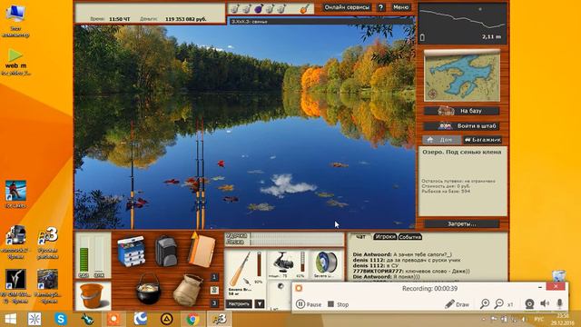581x327 pixels.
Task: Select rod slot number 3
Action: pos(214,303)
